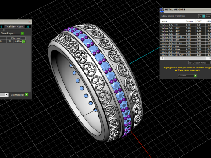Select the Yellow Gold 18KY row
Viewport: 211px width, 158px height.
186,34
